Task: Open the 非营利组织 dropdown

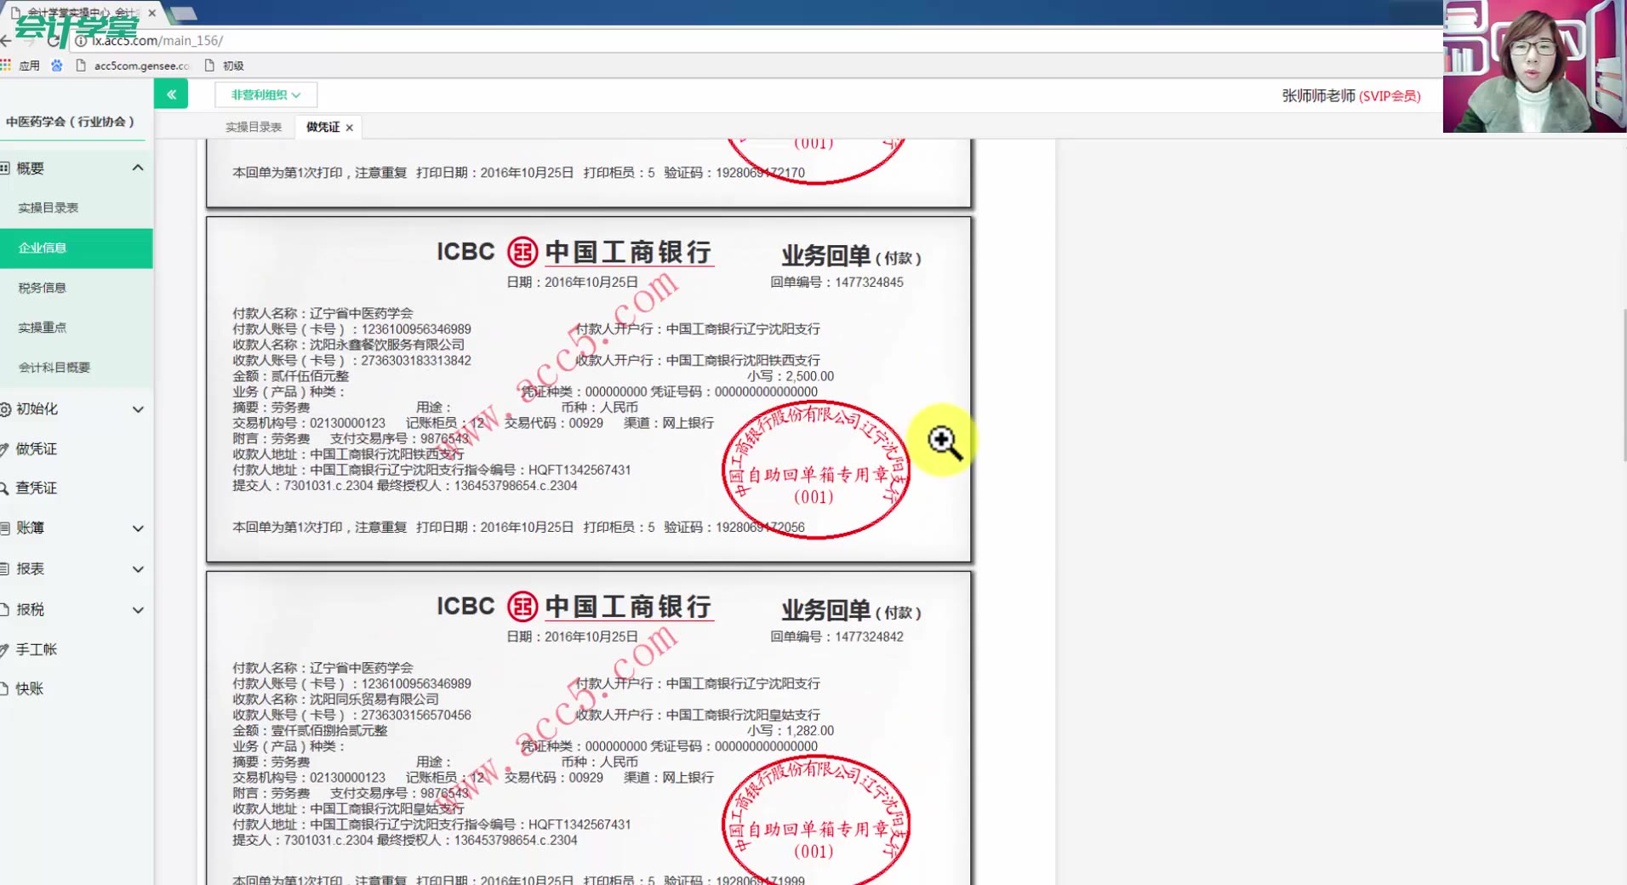Action: (x=265, y=94)
